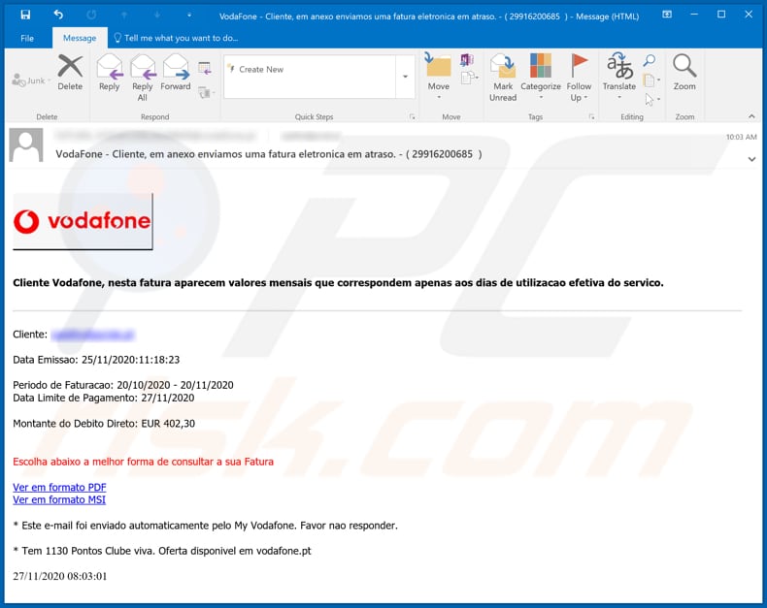The height and width of the screenshot is (608, 767).
Task: Collapse the ribbon with the chevron
Action: 751,116
